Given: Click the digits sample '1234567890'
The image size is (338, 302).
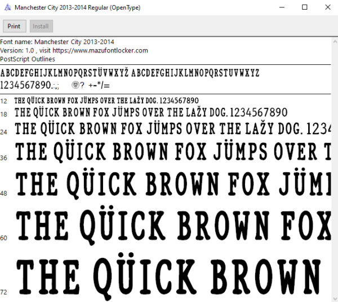Looking at the screenshot, I should pos(25,85).
